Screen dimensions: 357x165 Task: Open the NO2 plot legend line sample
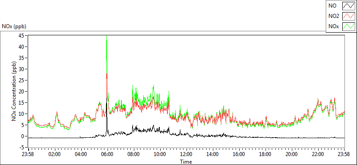[349, 16]
